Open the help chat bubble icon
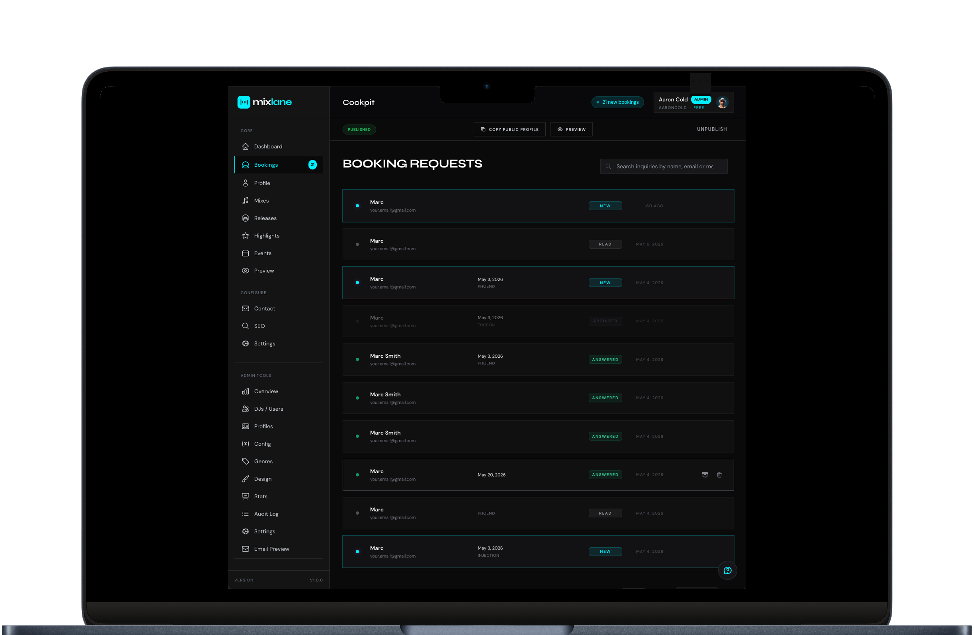Image resolution: width=974 pixels, height=635 pixels. (727, 570)
